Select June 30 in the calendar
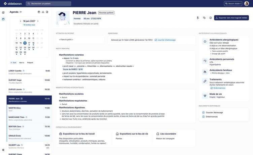The width and height of the screenshot is (253, 155). 25,52
